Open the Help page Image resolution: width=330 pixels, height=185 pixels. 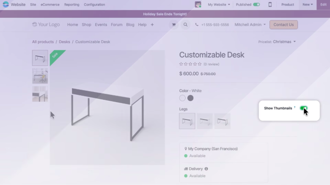142,25
